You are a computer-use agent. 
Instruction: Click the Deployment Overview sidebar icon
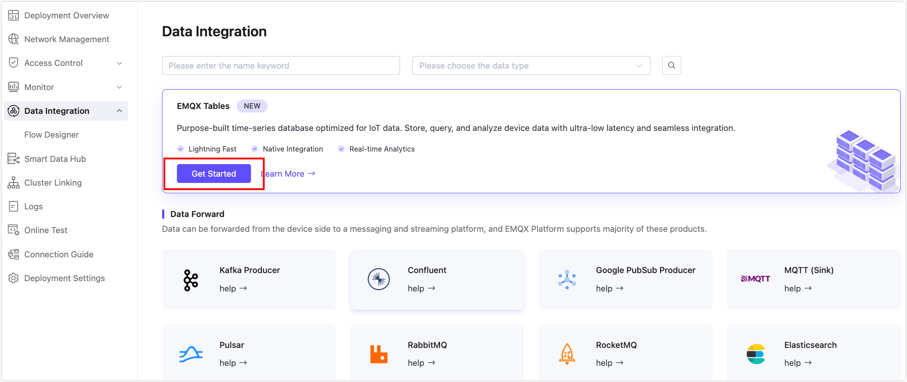pyautogui.click(x=13, y=15)
